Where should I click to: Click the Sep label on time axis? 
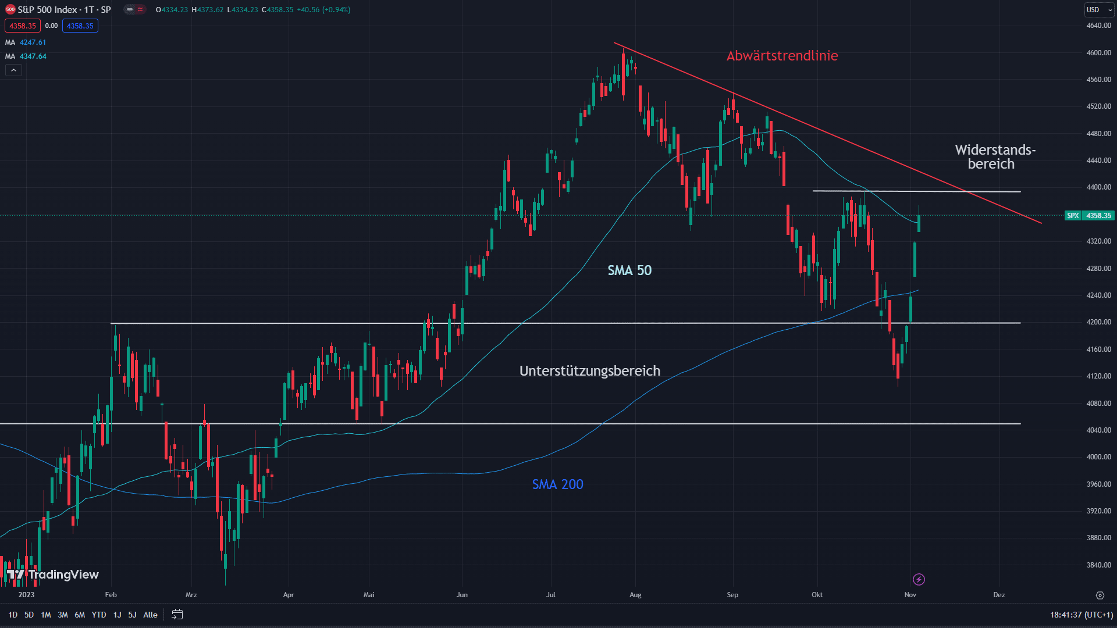point(732,595)
